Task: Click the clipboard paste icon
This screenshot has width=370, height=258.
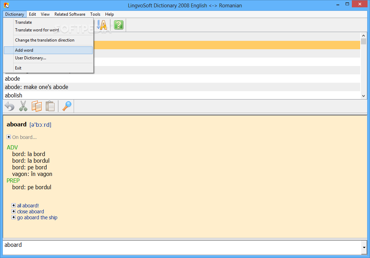Action: point(50,106)
